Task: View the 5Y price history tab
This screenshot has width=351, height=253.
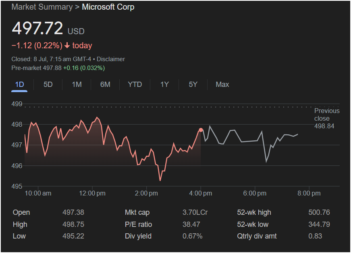Action: point(193,84)
